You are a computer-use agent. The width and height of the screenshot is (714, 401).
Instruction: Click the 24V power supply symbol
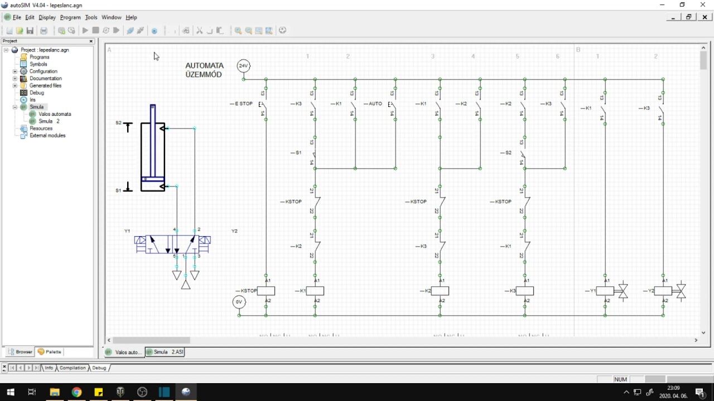click(243, 66)
